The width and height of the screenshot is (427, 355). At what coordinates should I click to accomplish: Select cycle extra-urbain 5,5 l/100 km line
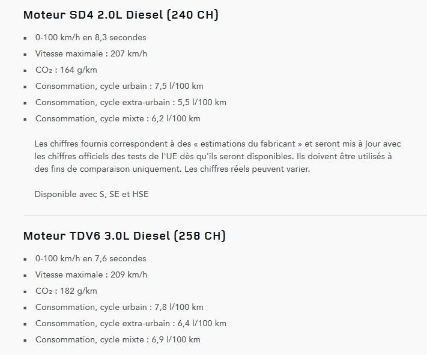pyautogui.click(x=130, y=102)
